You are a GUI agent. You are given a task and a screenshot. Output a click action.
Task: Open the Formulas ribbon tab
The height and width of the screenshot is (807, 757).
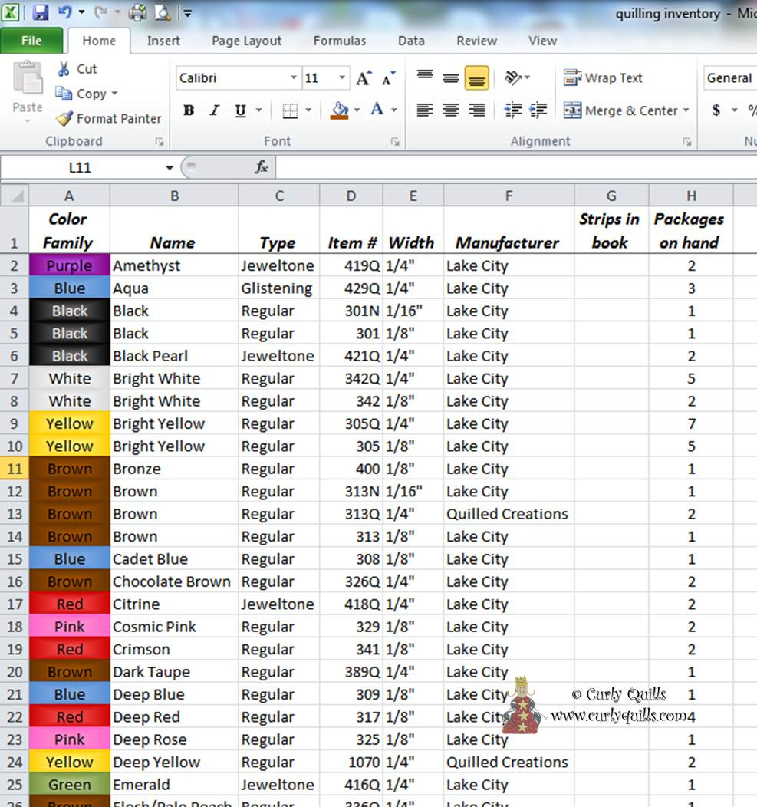(x=340, y=41)
